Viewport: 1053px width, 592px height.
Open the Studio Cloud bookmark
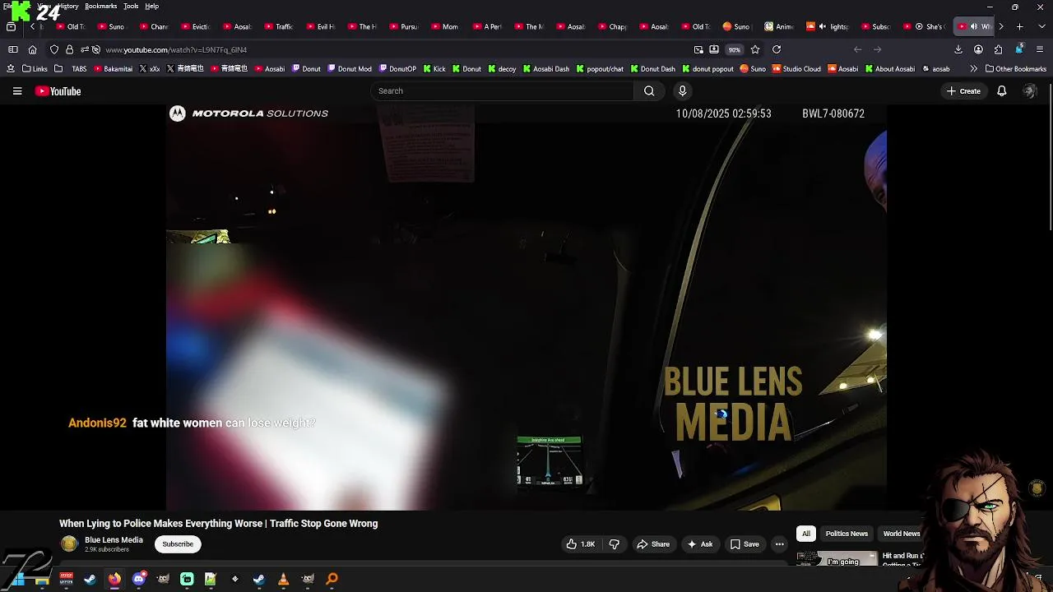coord(796,69)
